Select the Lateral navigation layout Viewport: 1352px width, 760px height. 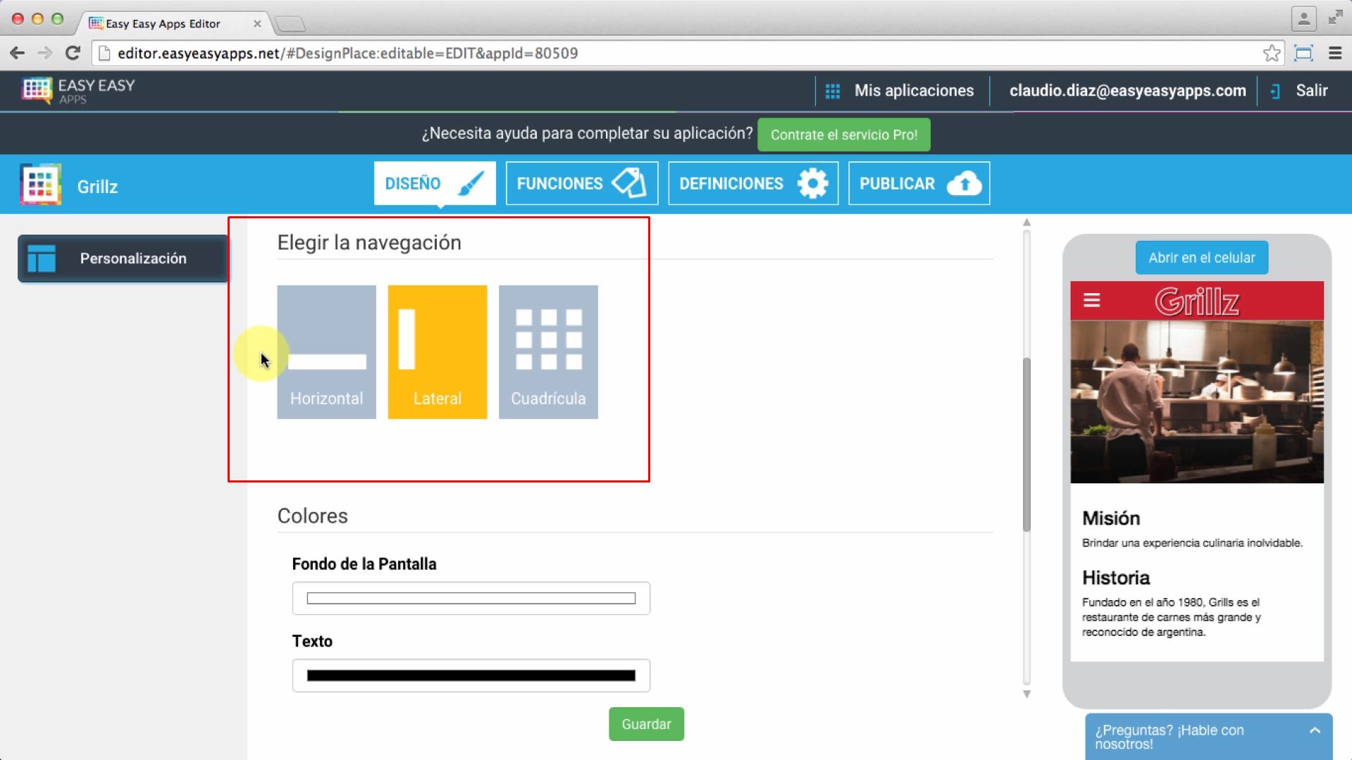pyautogui.click(x=437, y=351)
